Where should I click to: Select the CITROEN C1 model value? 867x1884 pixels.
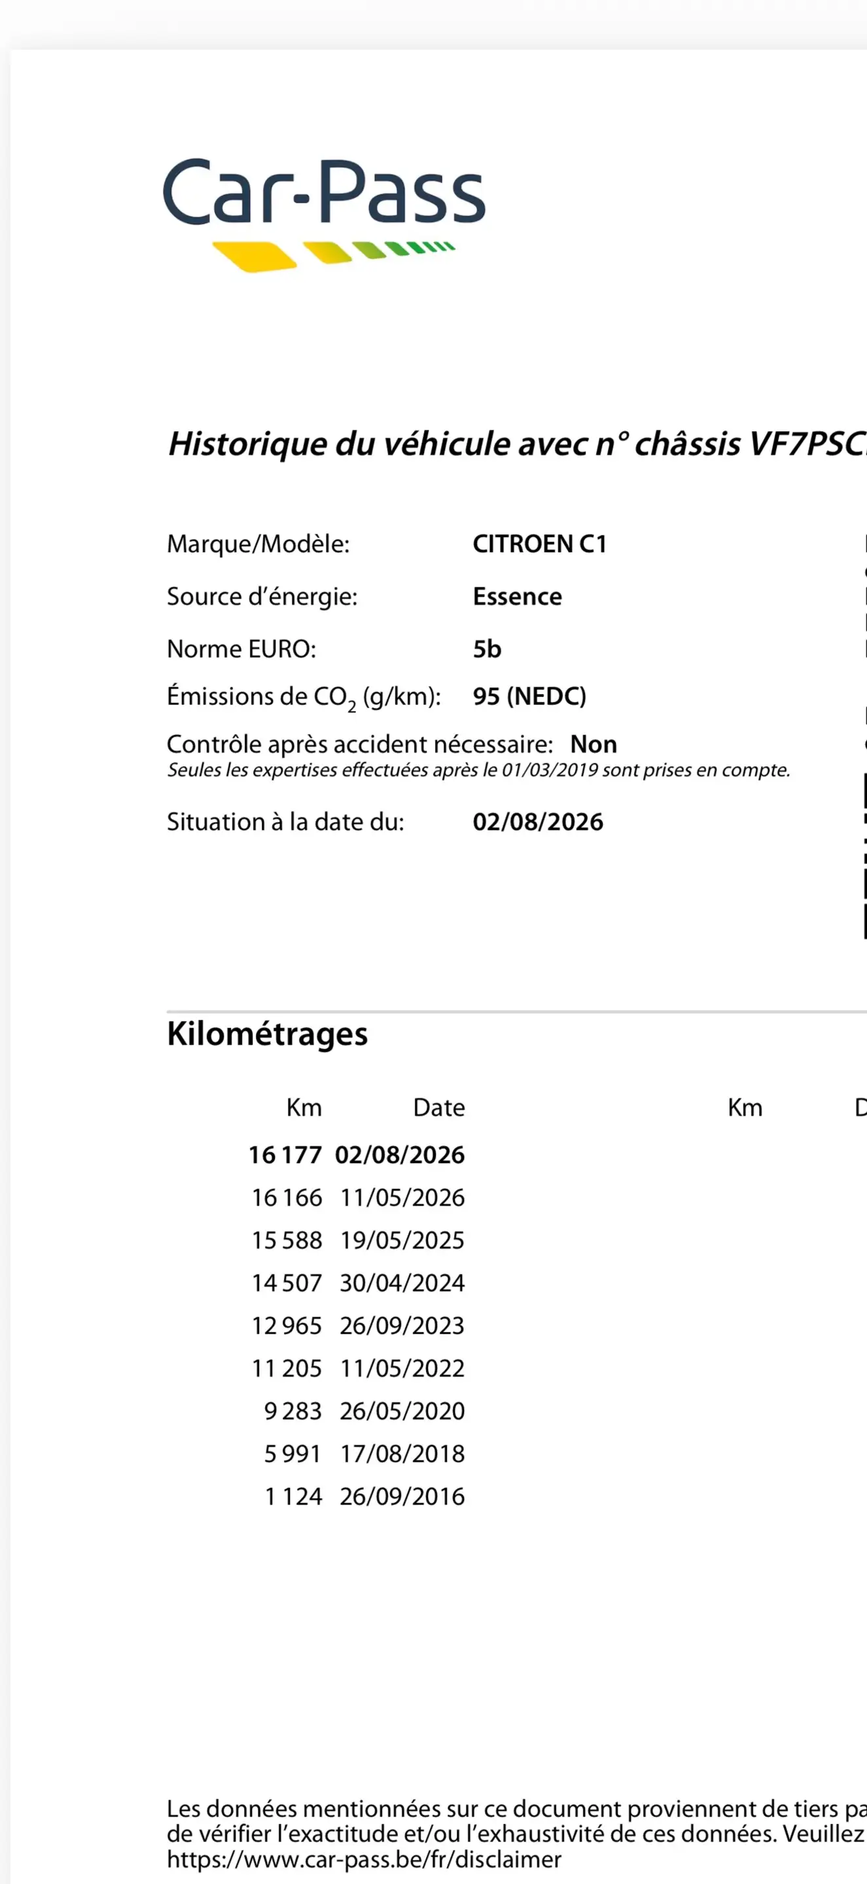coord(540,544)
